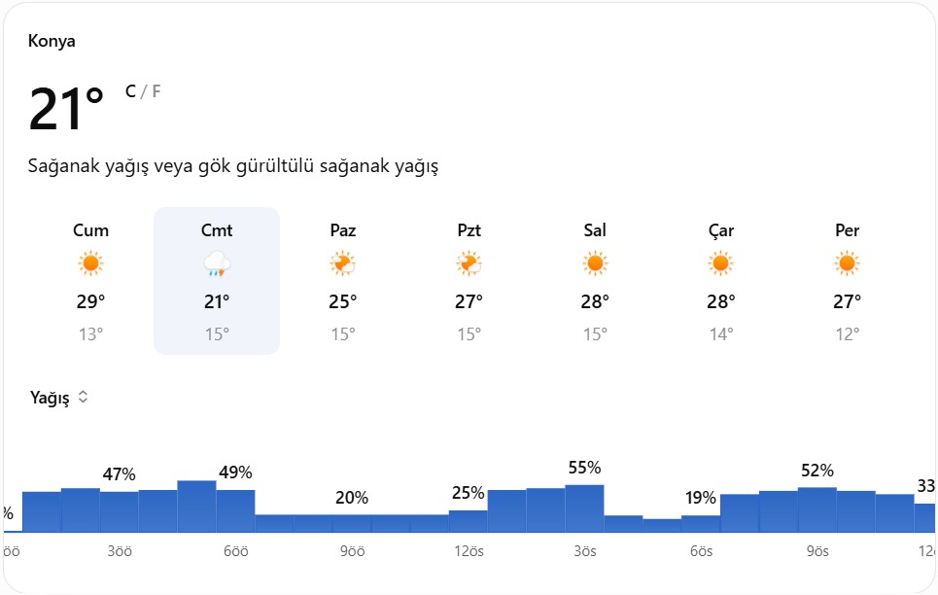Viewport: 938px width, 595px height.
Task: Click the sunny icon under Cum
Action: [90, 263]
